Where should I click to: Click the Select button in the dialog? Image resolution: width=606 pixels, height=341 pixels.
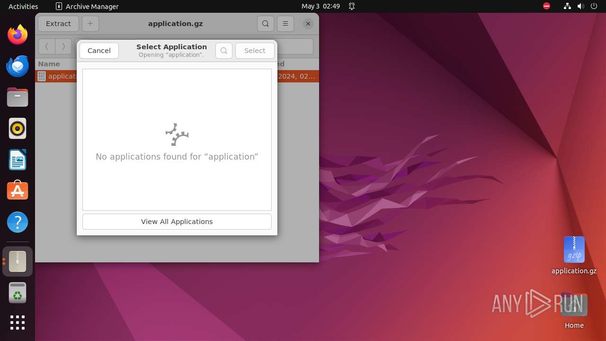pyautogui.click(x=255, y=51)
